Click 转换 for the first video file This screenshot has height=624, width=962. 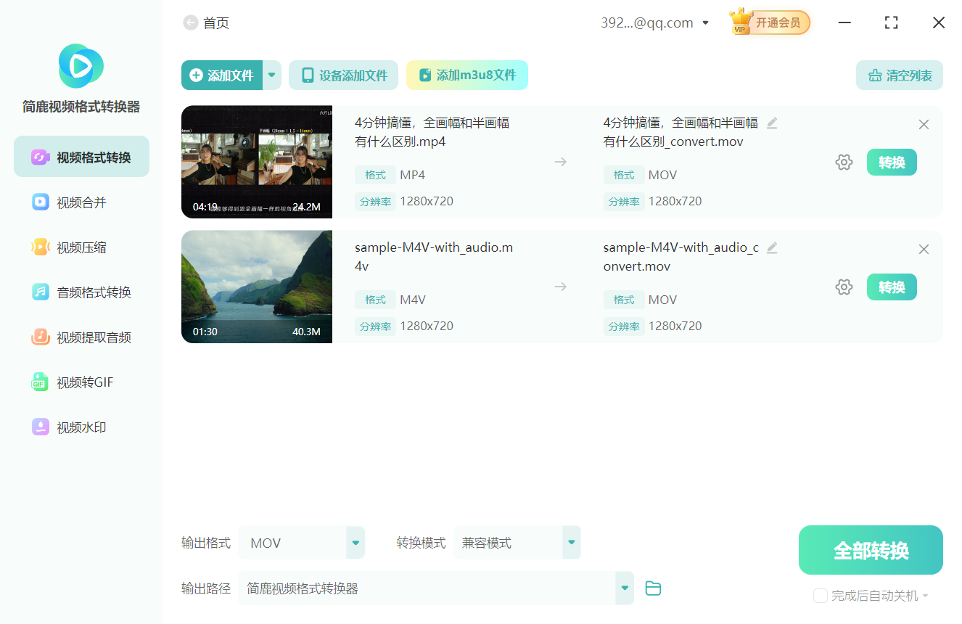point(892,162)
